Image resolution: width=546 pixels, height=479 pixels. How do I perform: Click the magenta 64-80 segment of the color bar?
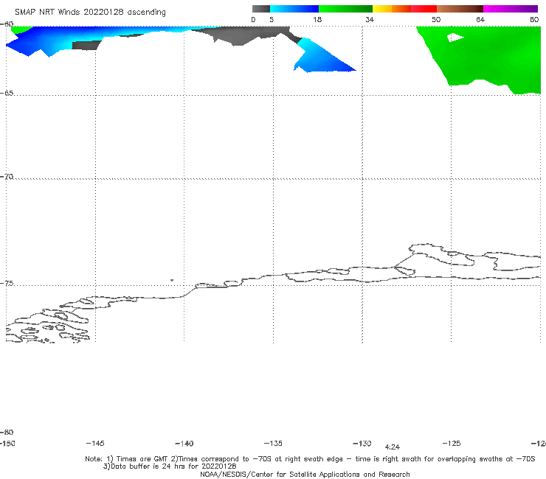(x=511, y=9)
